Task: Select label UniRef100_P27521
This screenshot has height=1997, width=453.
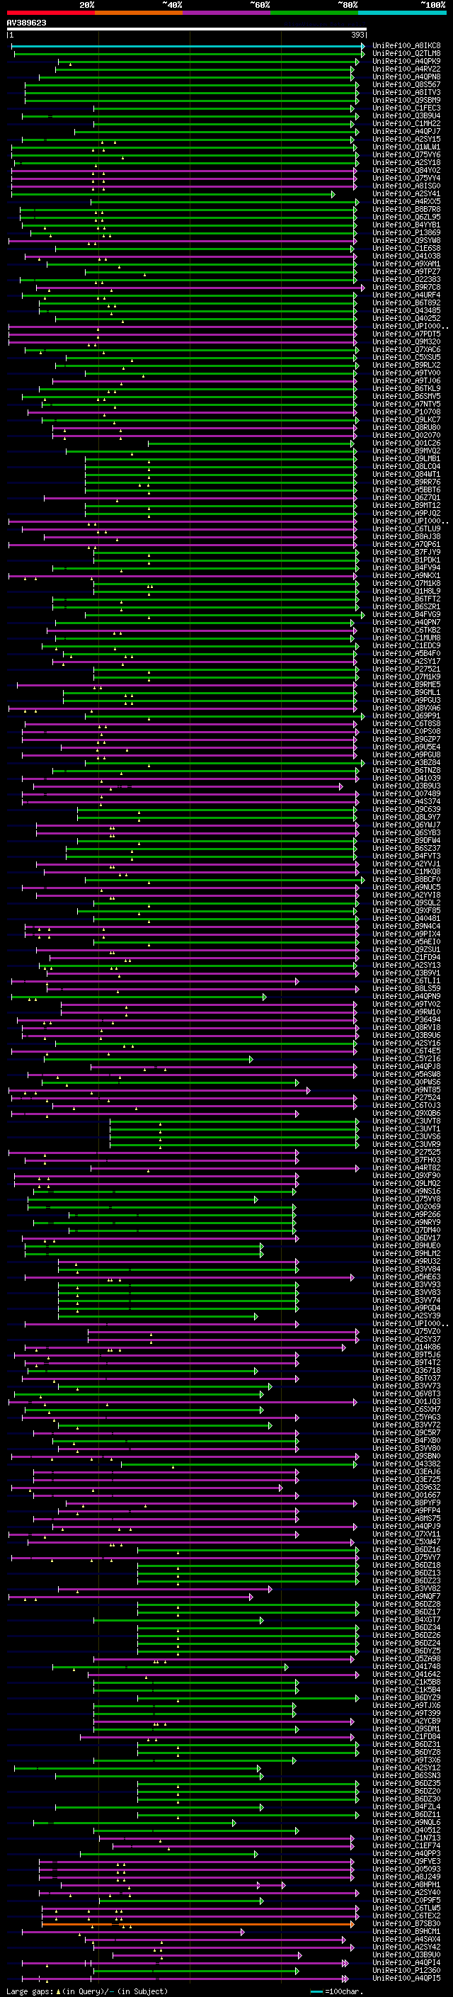Action: (406, 669)
